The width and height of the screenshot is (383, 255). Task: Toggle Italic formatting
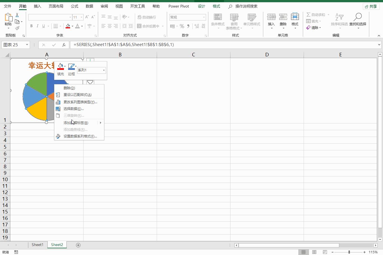[x=37, y=26]
